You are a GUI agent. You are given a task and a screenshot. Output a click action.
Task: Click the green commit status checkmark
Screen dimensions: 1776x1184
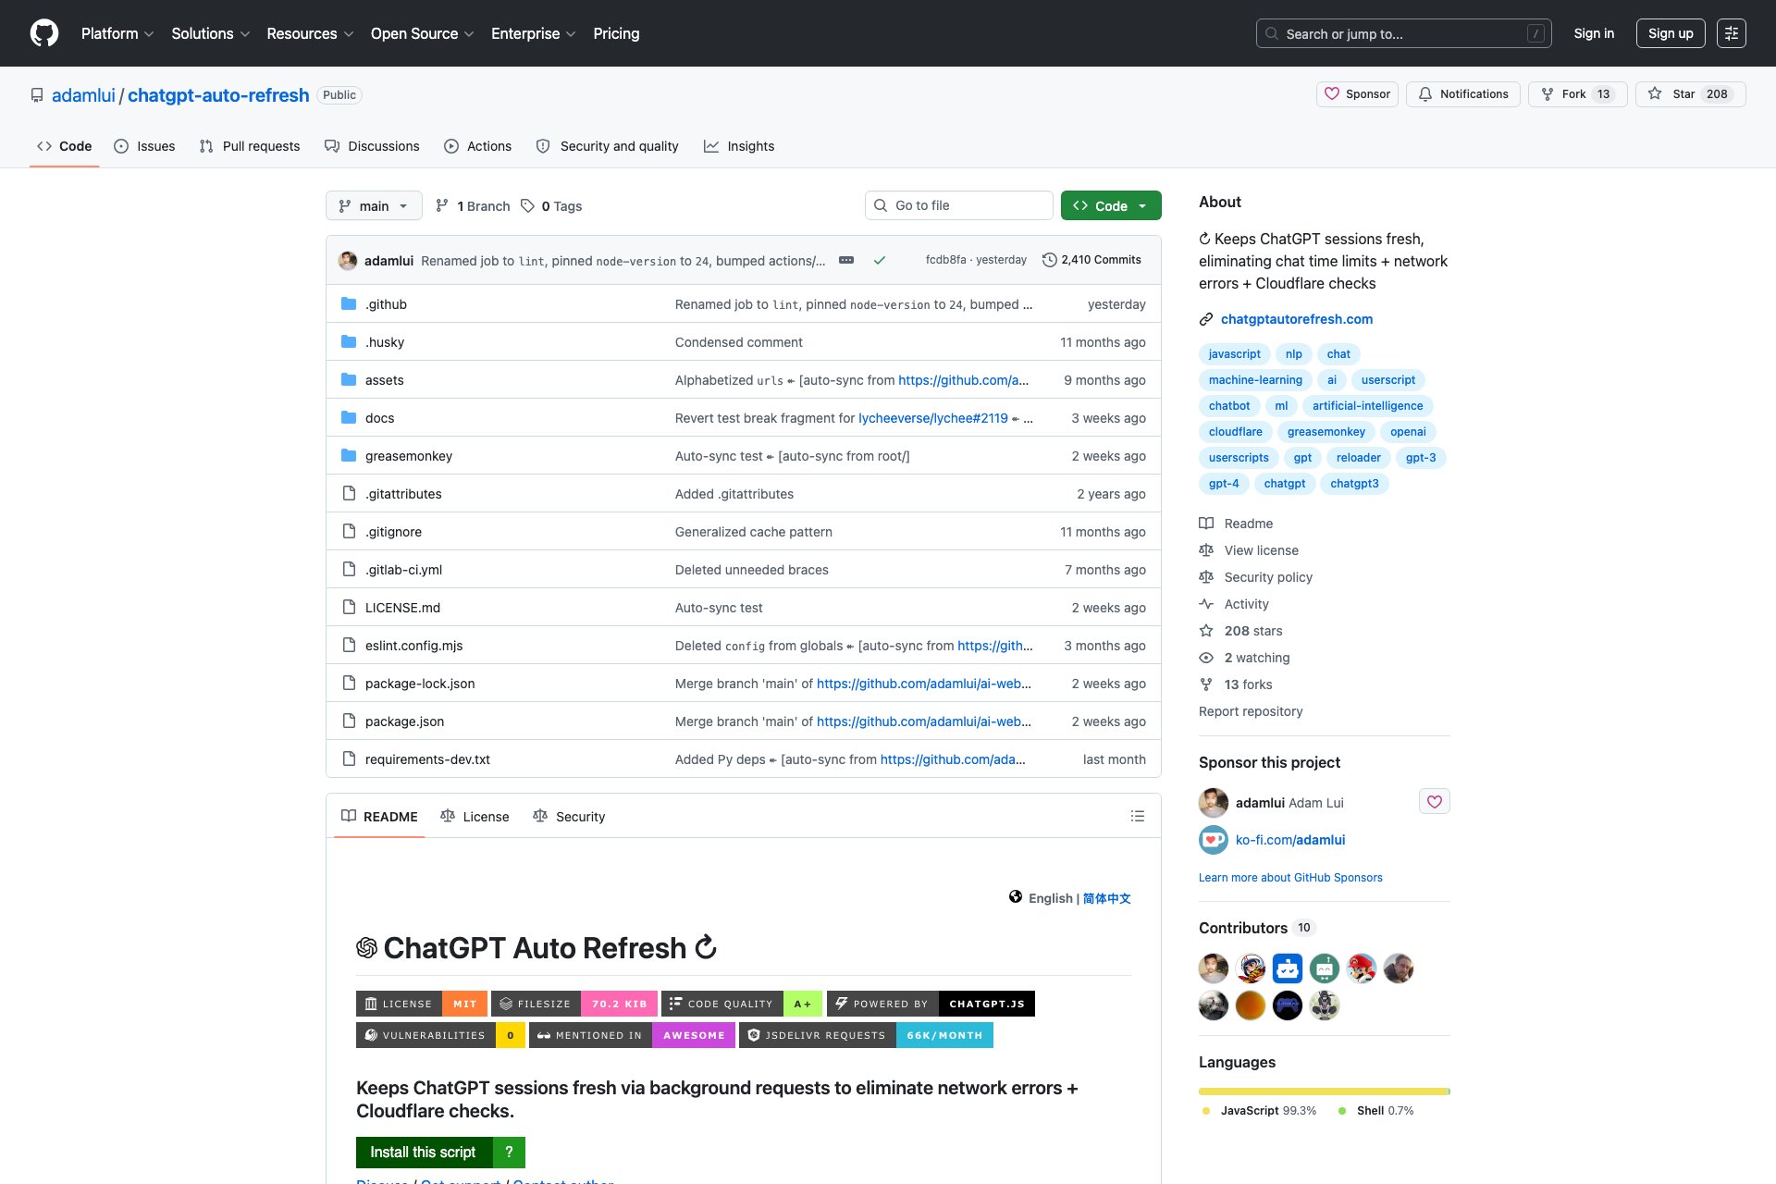click(880, 260)
